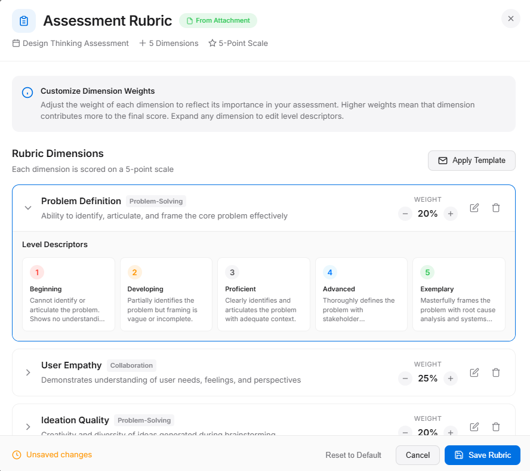Click the Problem-Solving tag on Problem Definition
The image size is (530, 471).
[x=156, y=201]
